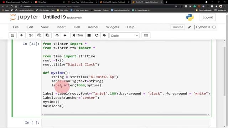Click the code line mainloop()
The image size is (228, 128).
[x=53, y=106]
